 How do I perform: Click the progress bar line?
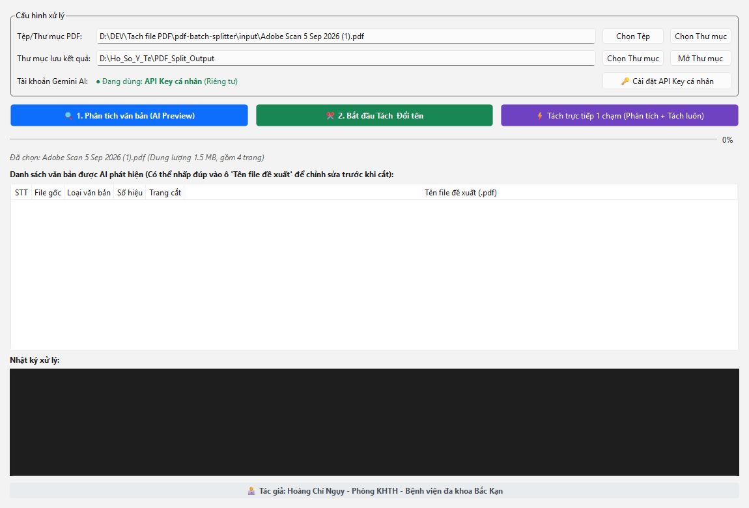pyautogui.click(x=363, y=139)
